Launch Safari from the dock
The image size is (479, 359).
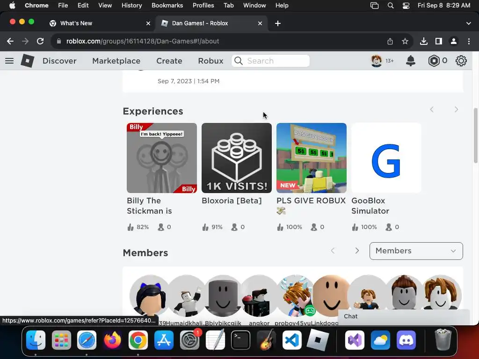[87, 340]
